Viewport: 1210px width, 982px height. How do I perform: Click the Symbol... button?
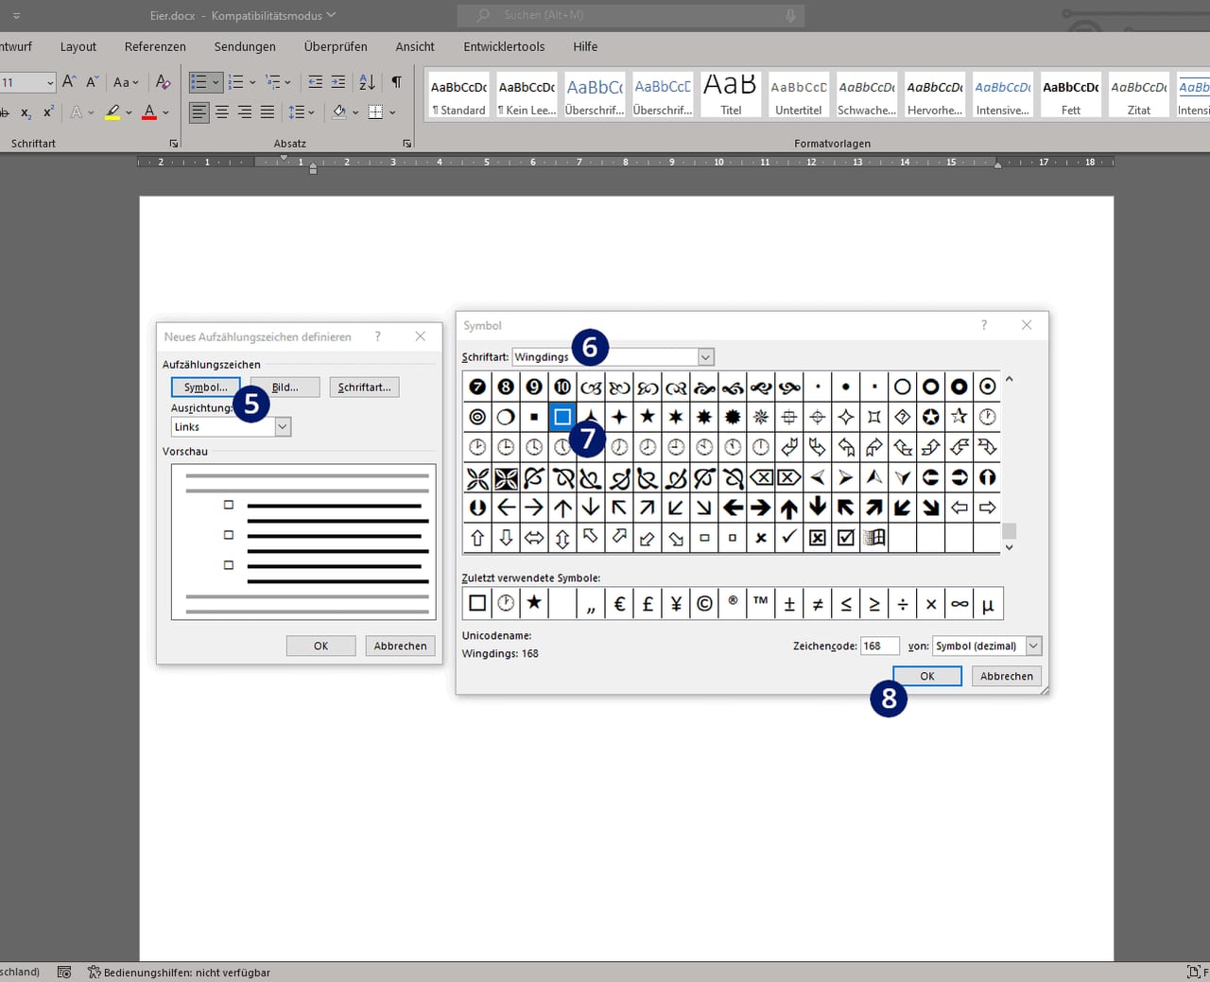pos(206,388)
